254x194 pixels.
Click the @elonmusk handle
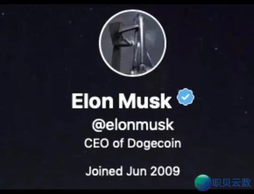tap(133, 125)
